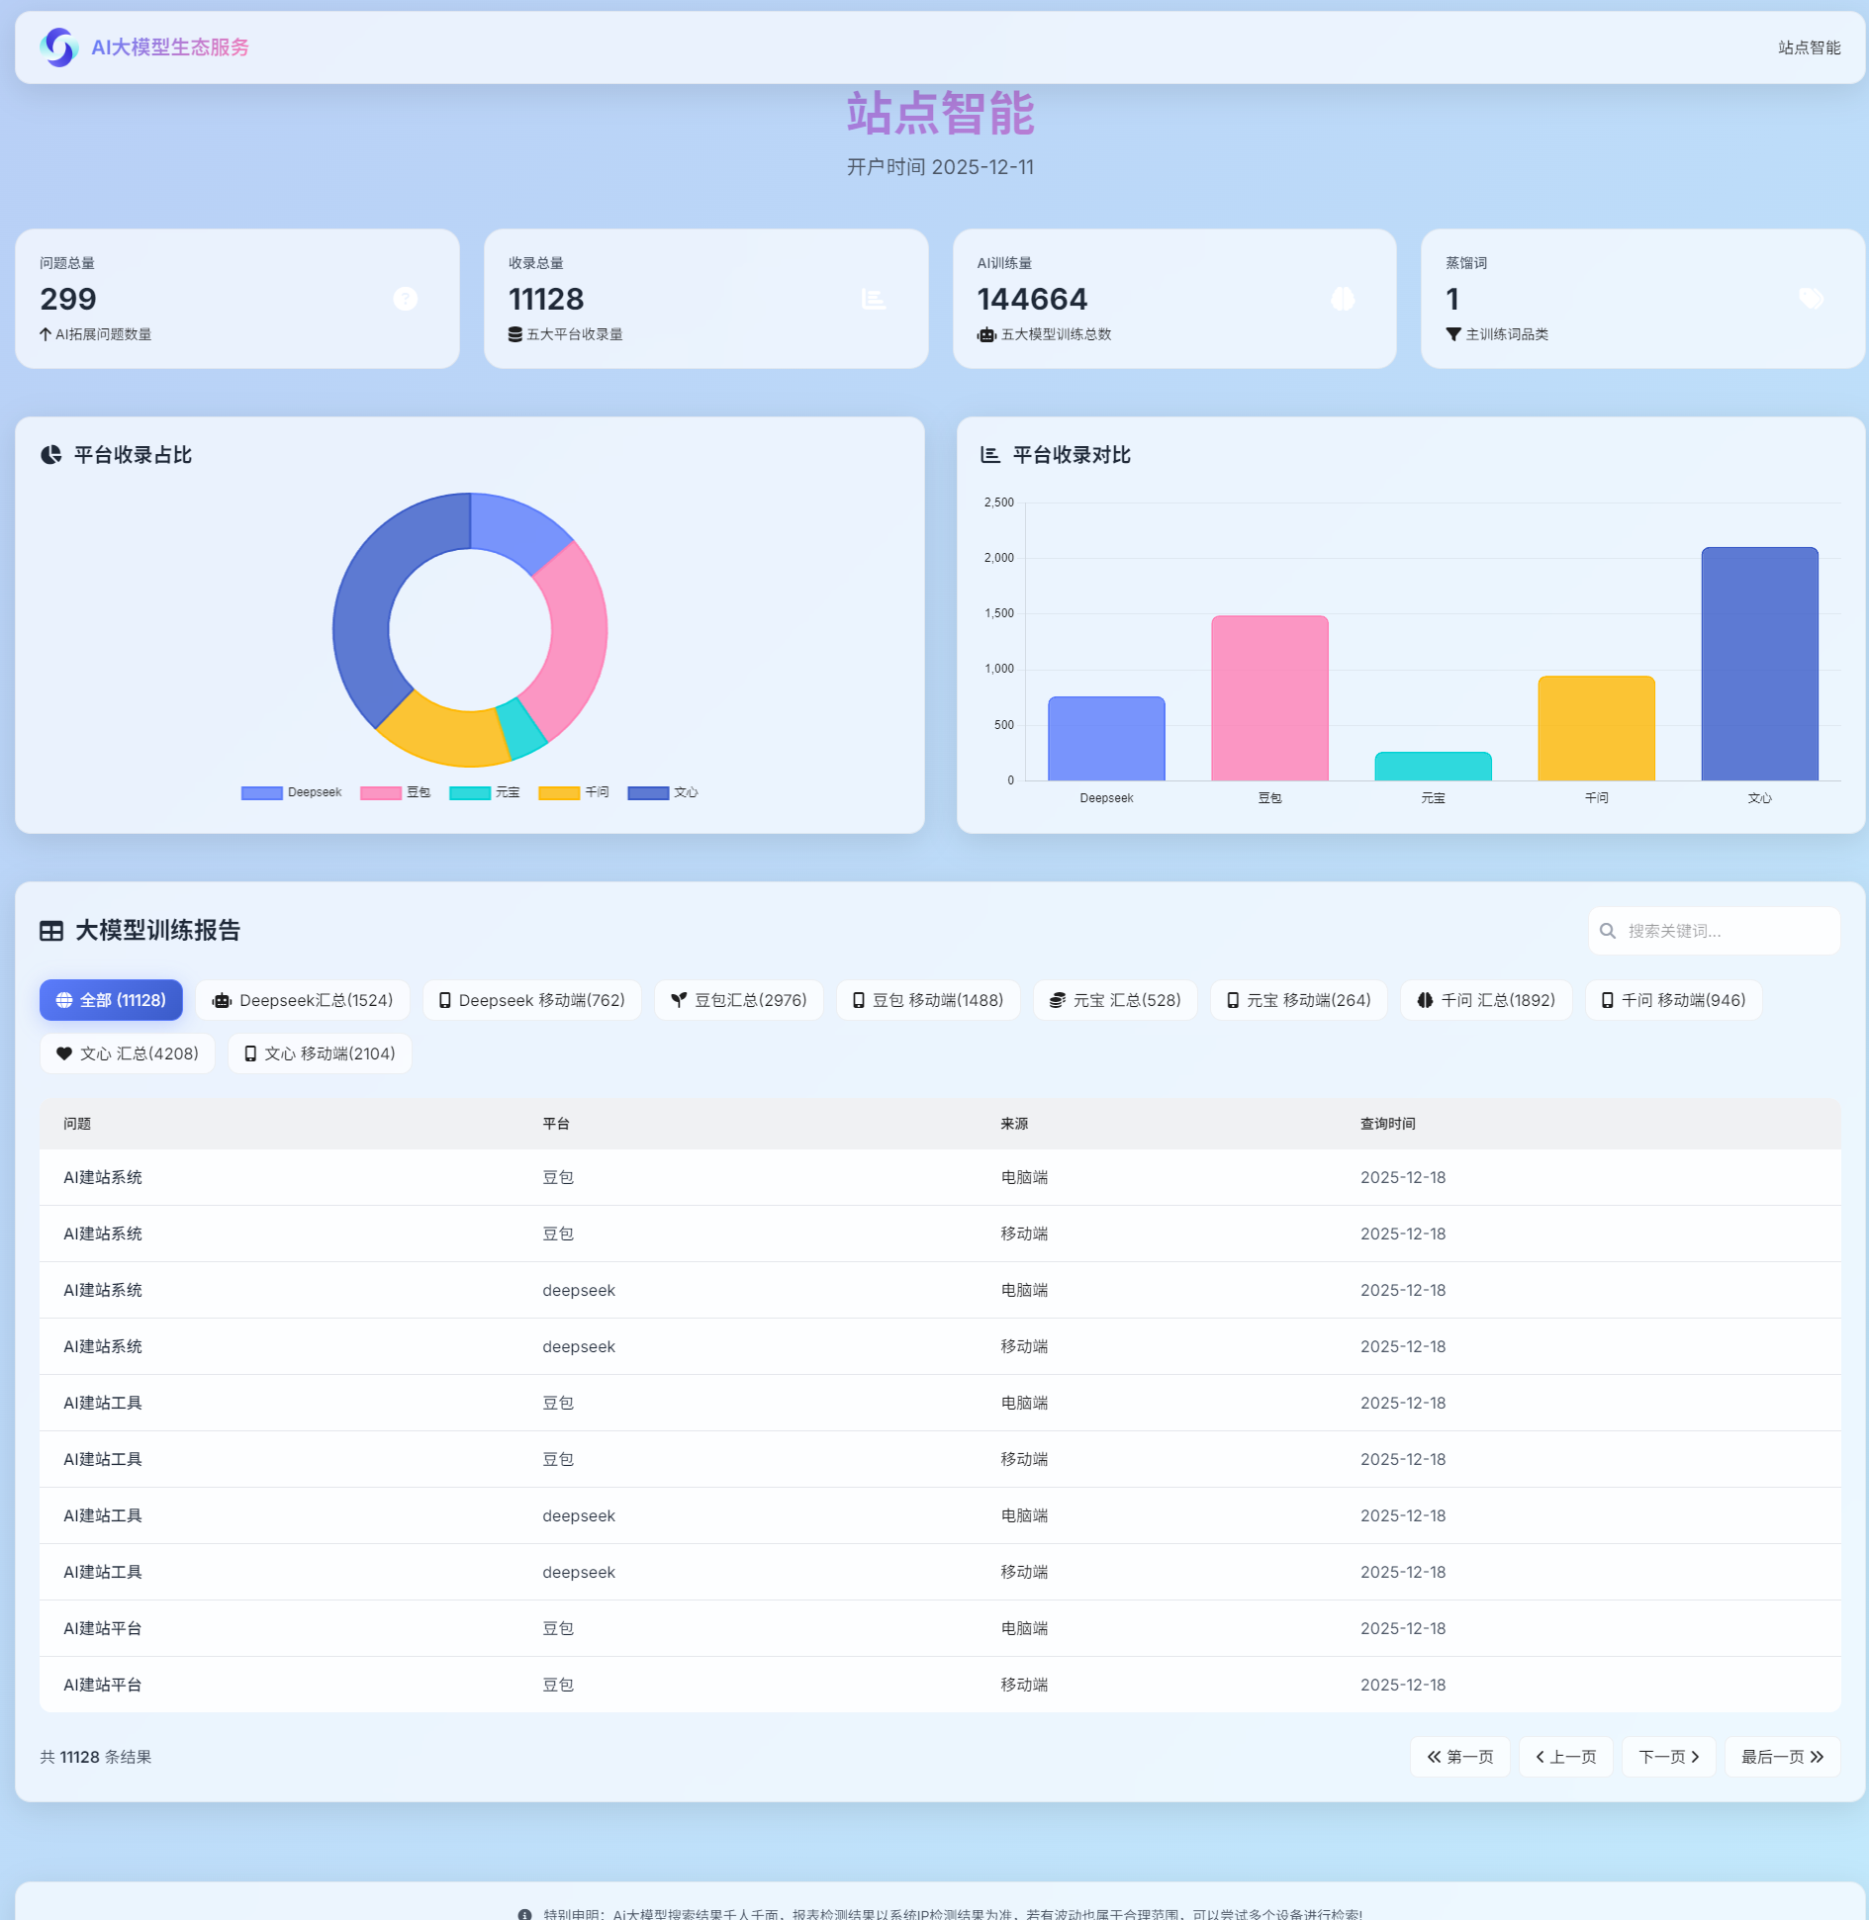Viewport: 1869px width, 1920px height.
Task: Click the 问题 column header
Action: click(x=77, y=1124)
